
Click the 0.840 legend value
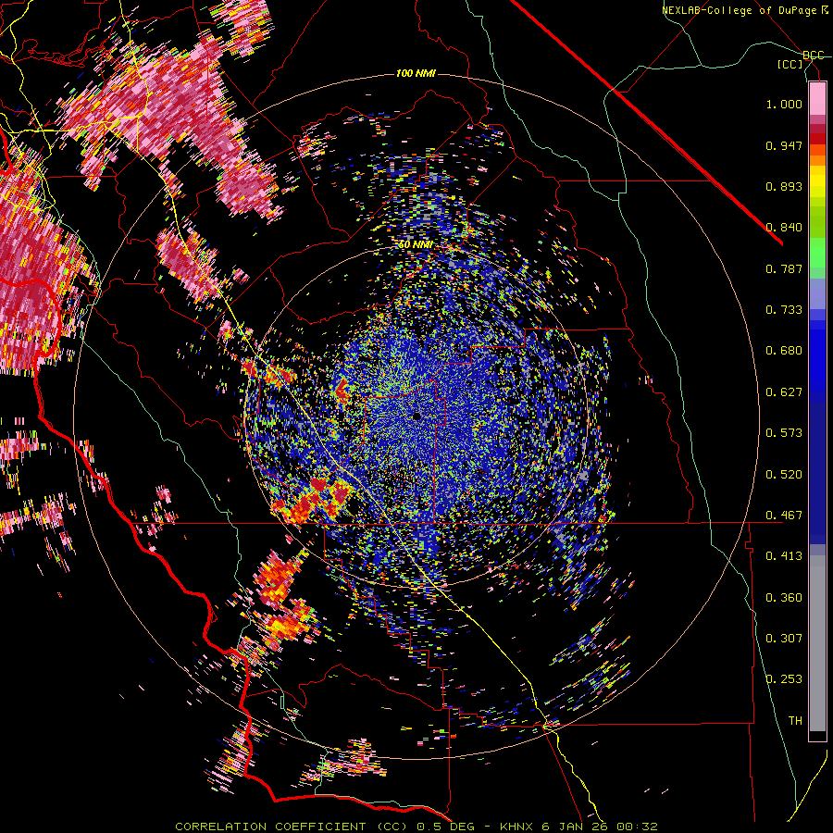(x=784, y=228)
